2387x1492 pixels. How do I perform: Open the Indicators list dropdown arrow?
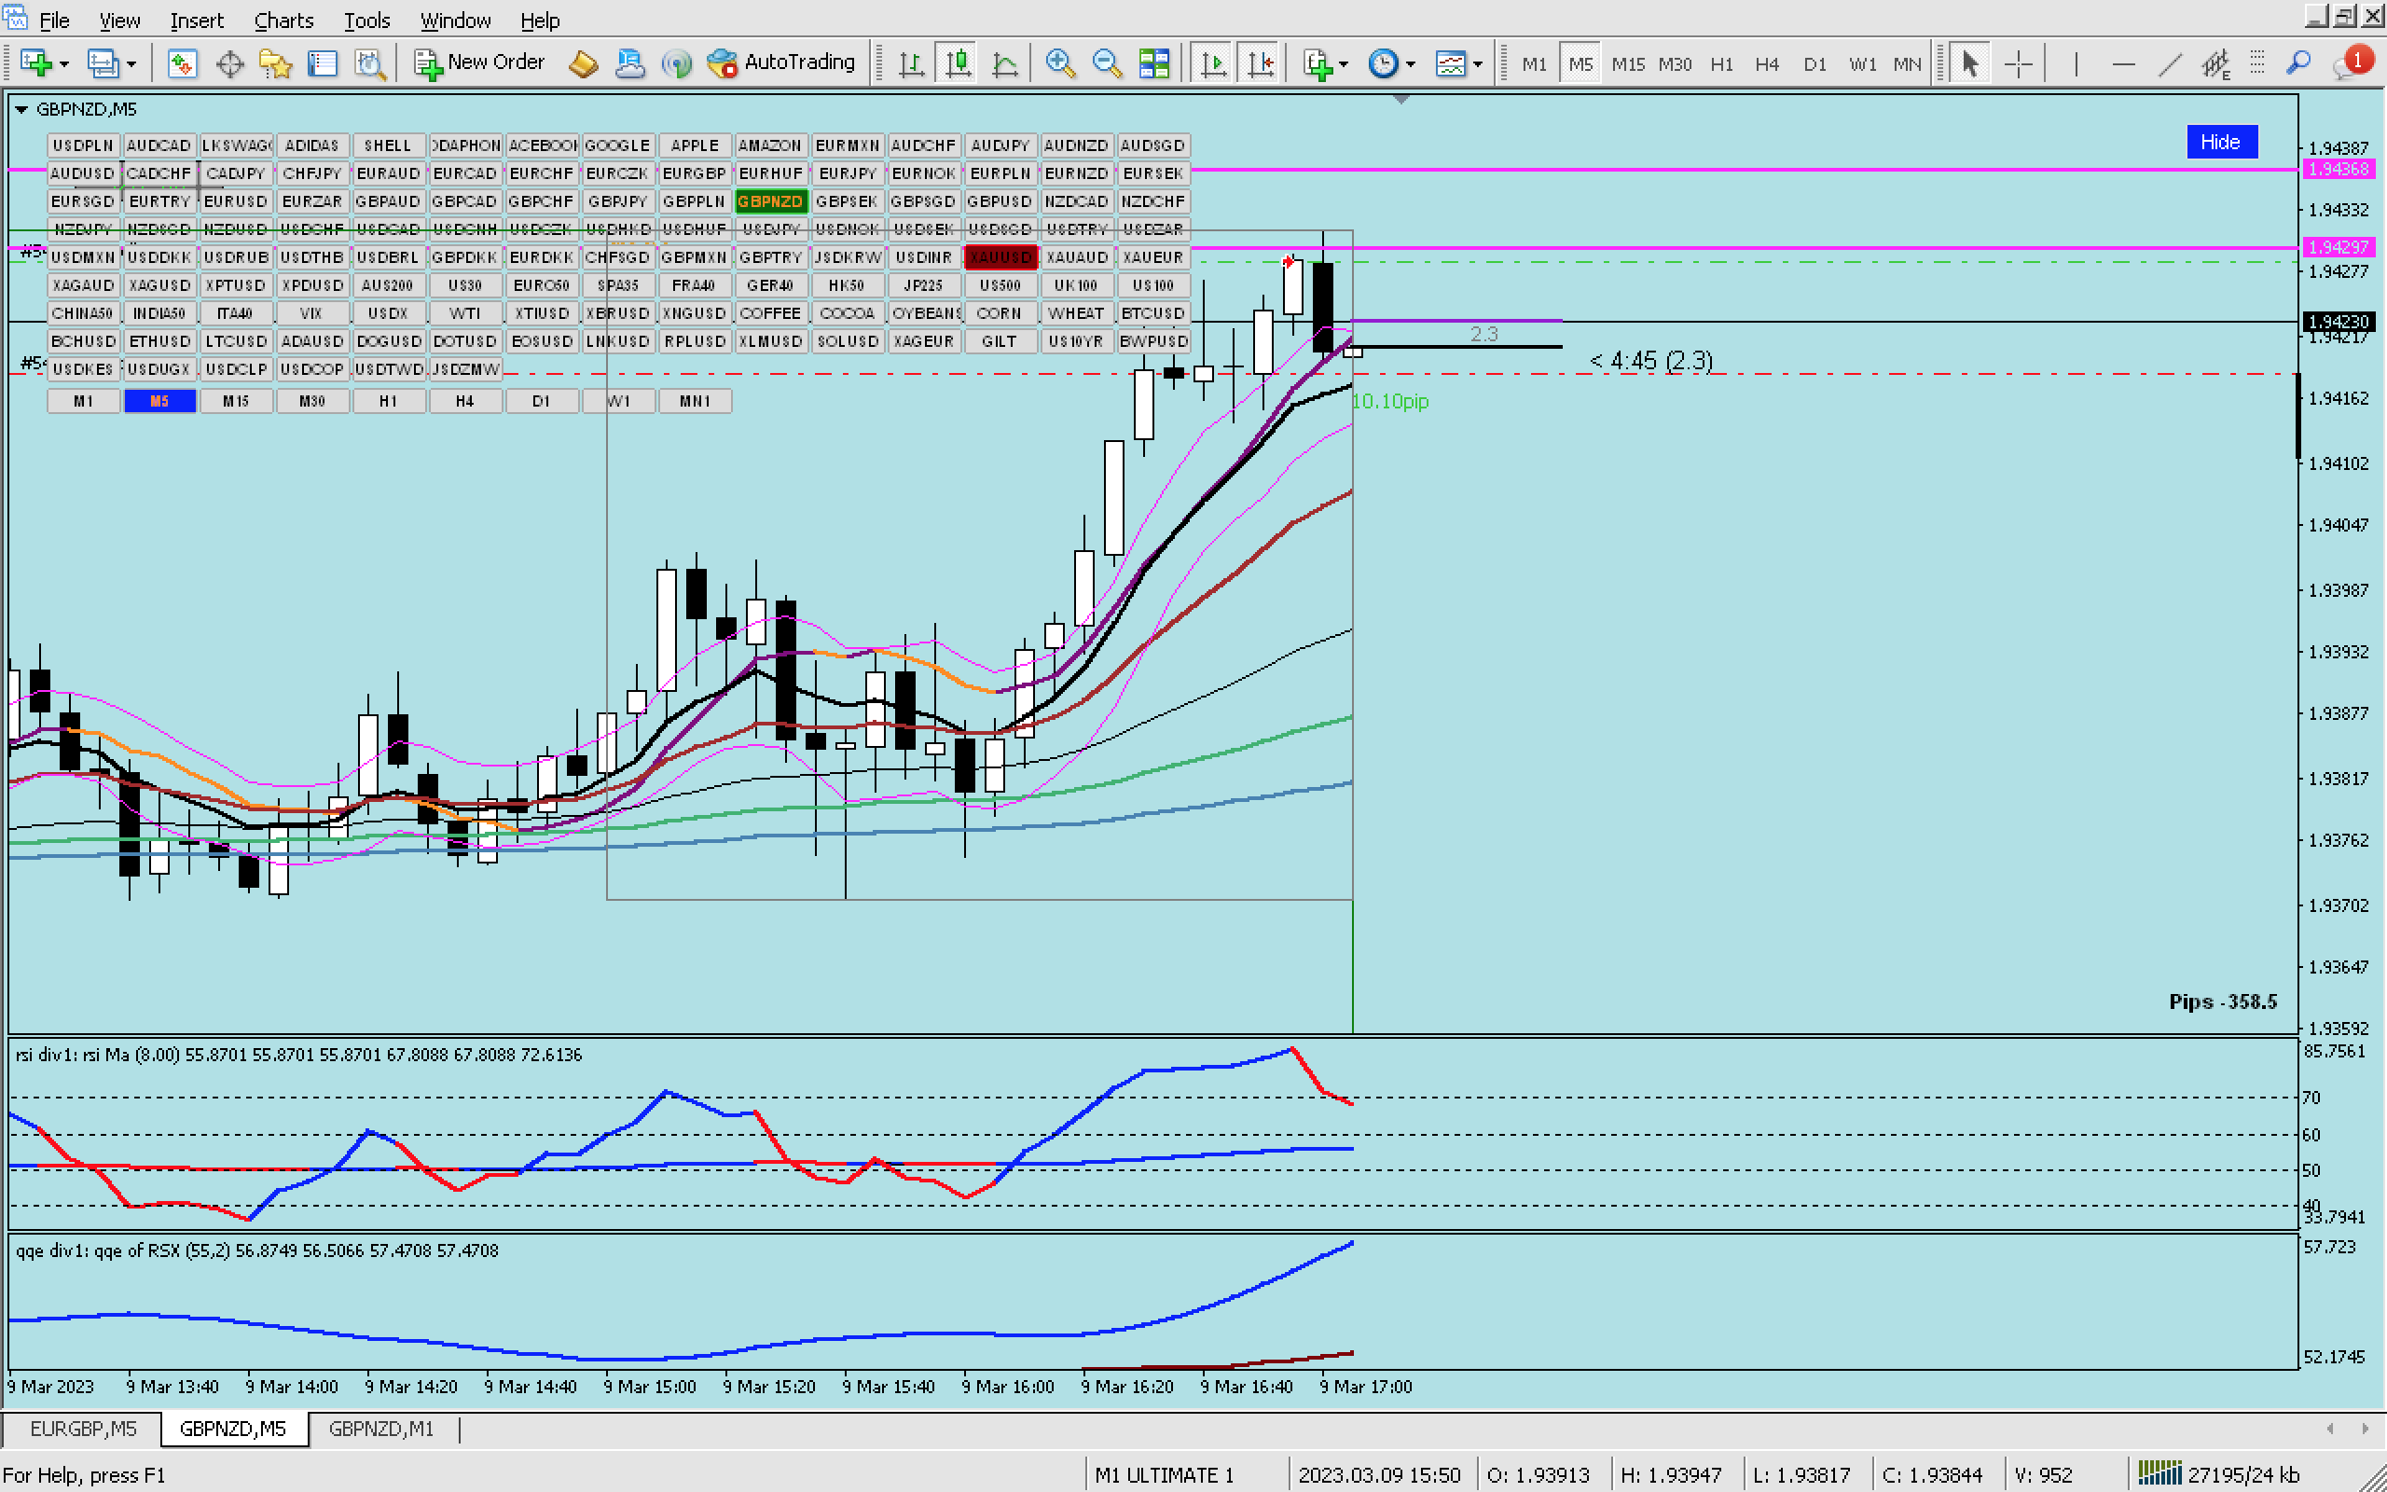click(1344, 65)
